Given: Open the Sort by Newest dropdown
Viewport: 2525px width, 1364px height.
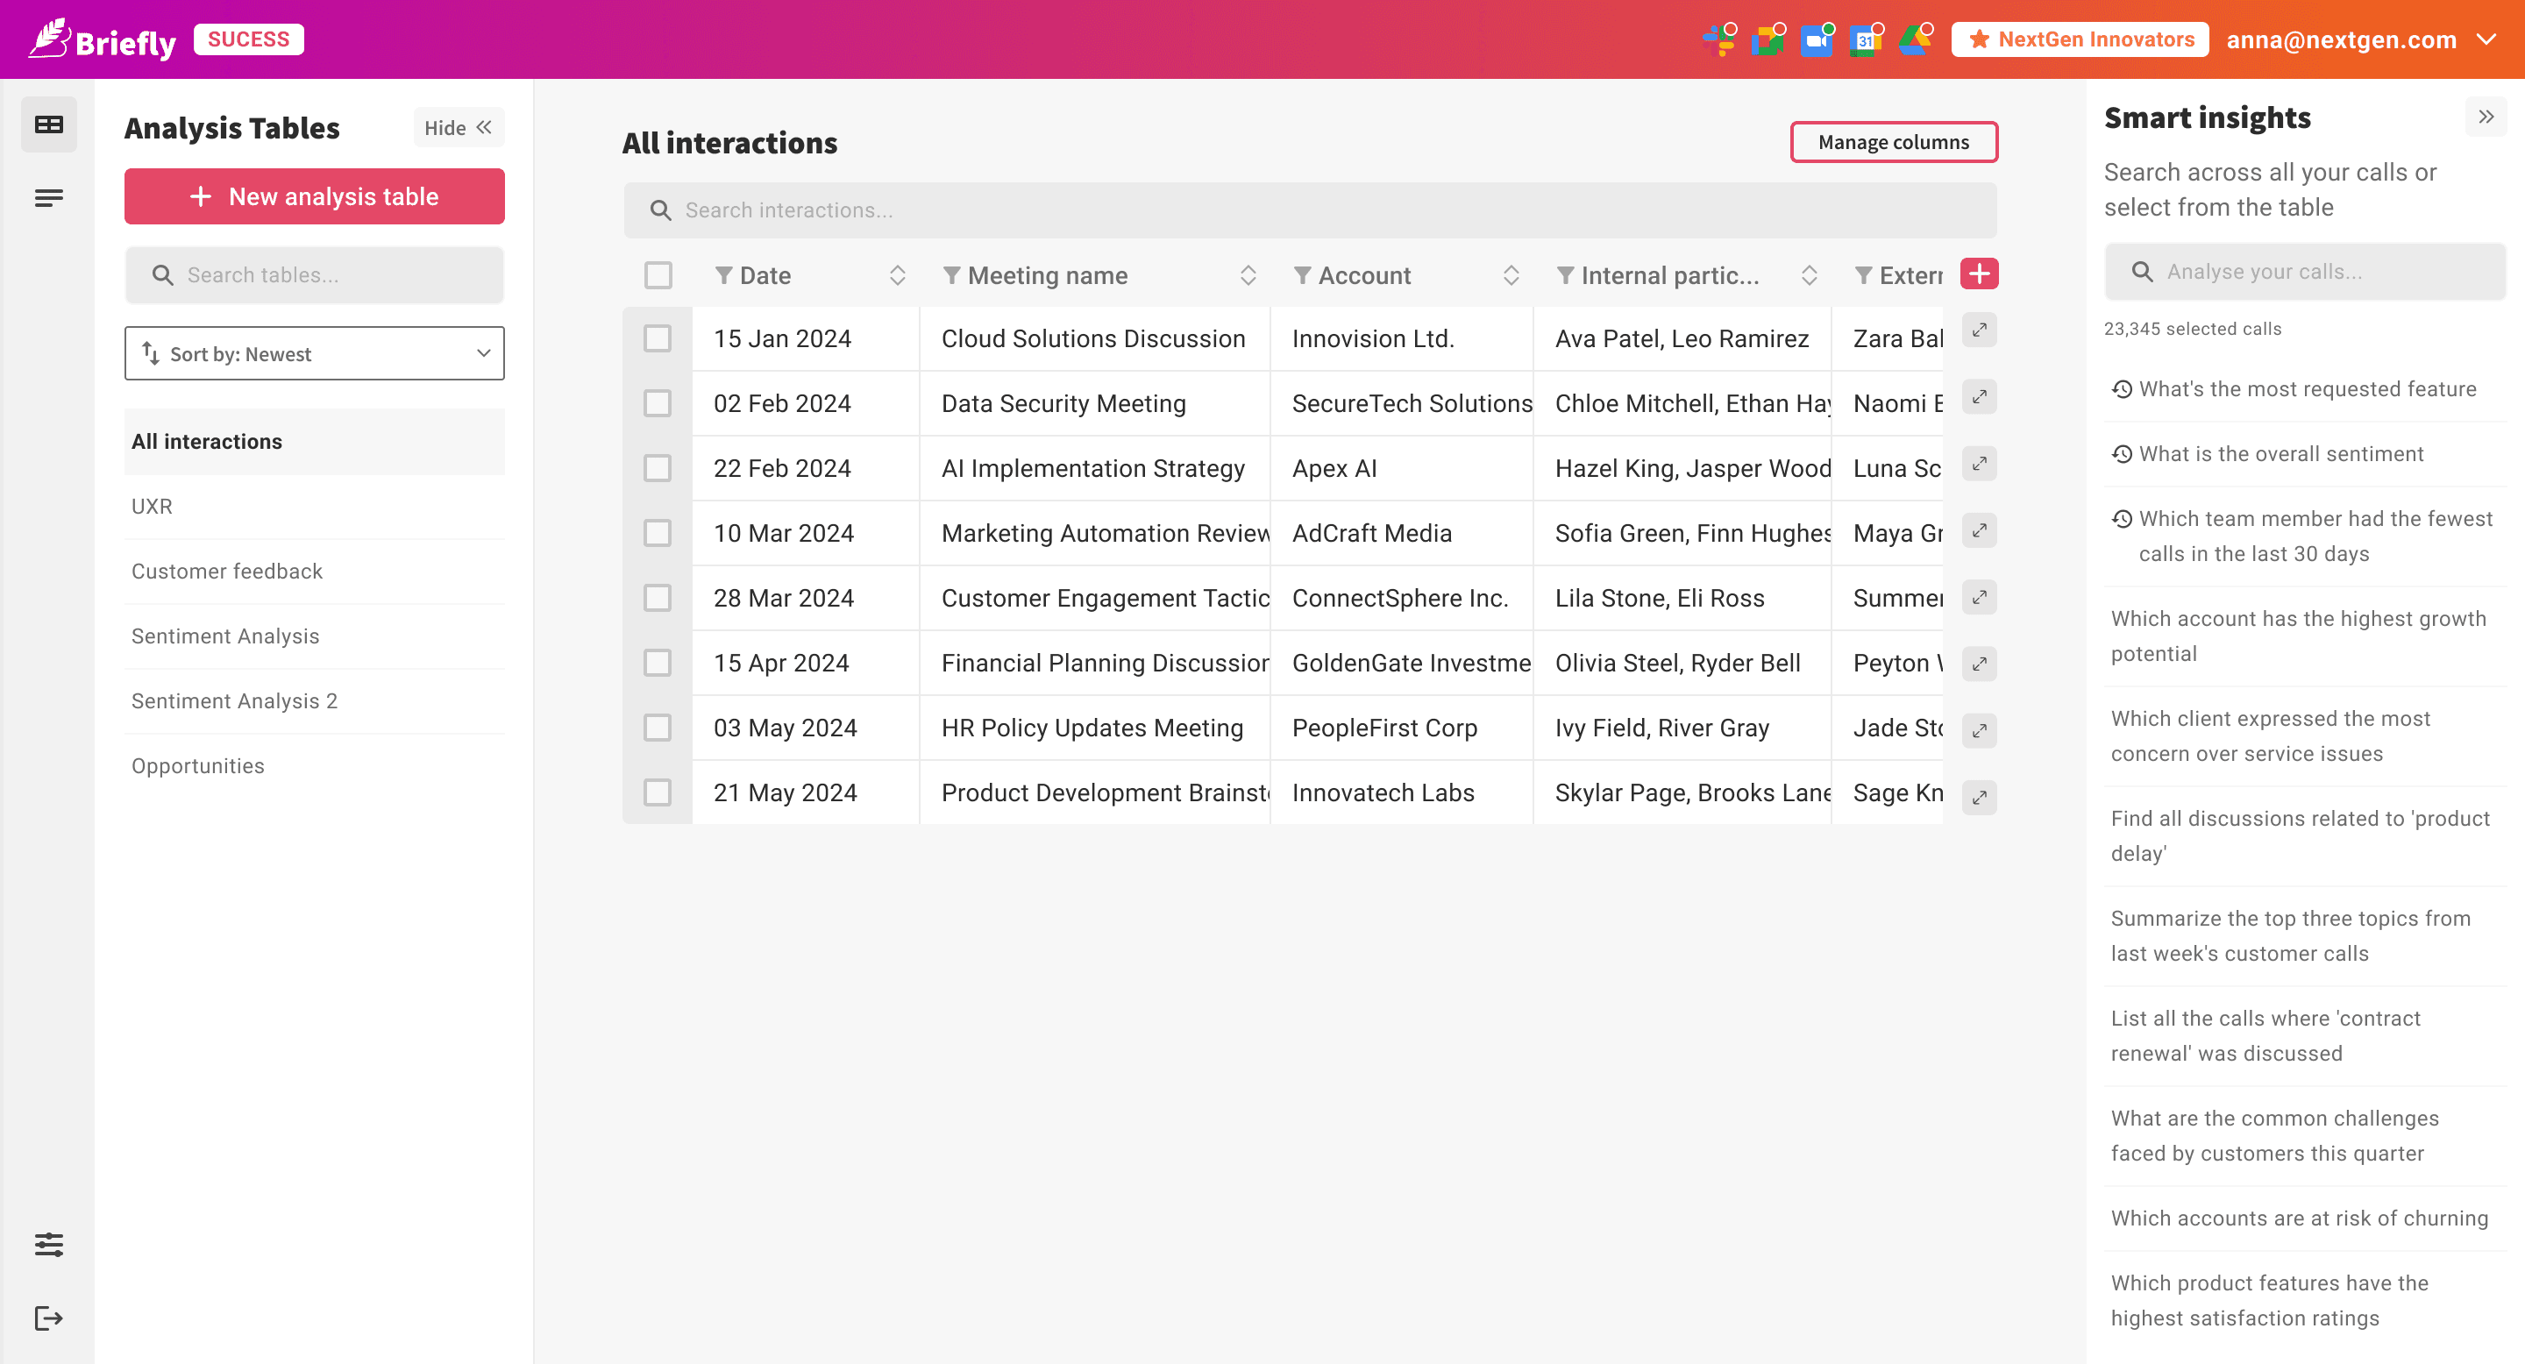Looking at the screenshot, I should [x=315, y=354].
